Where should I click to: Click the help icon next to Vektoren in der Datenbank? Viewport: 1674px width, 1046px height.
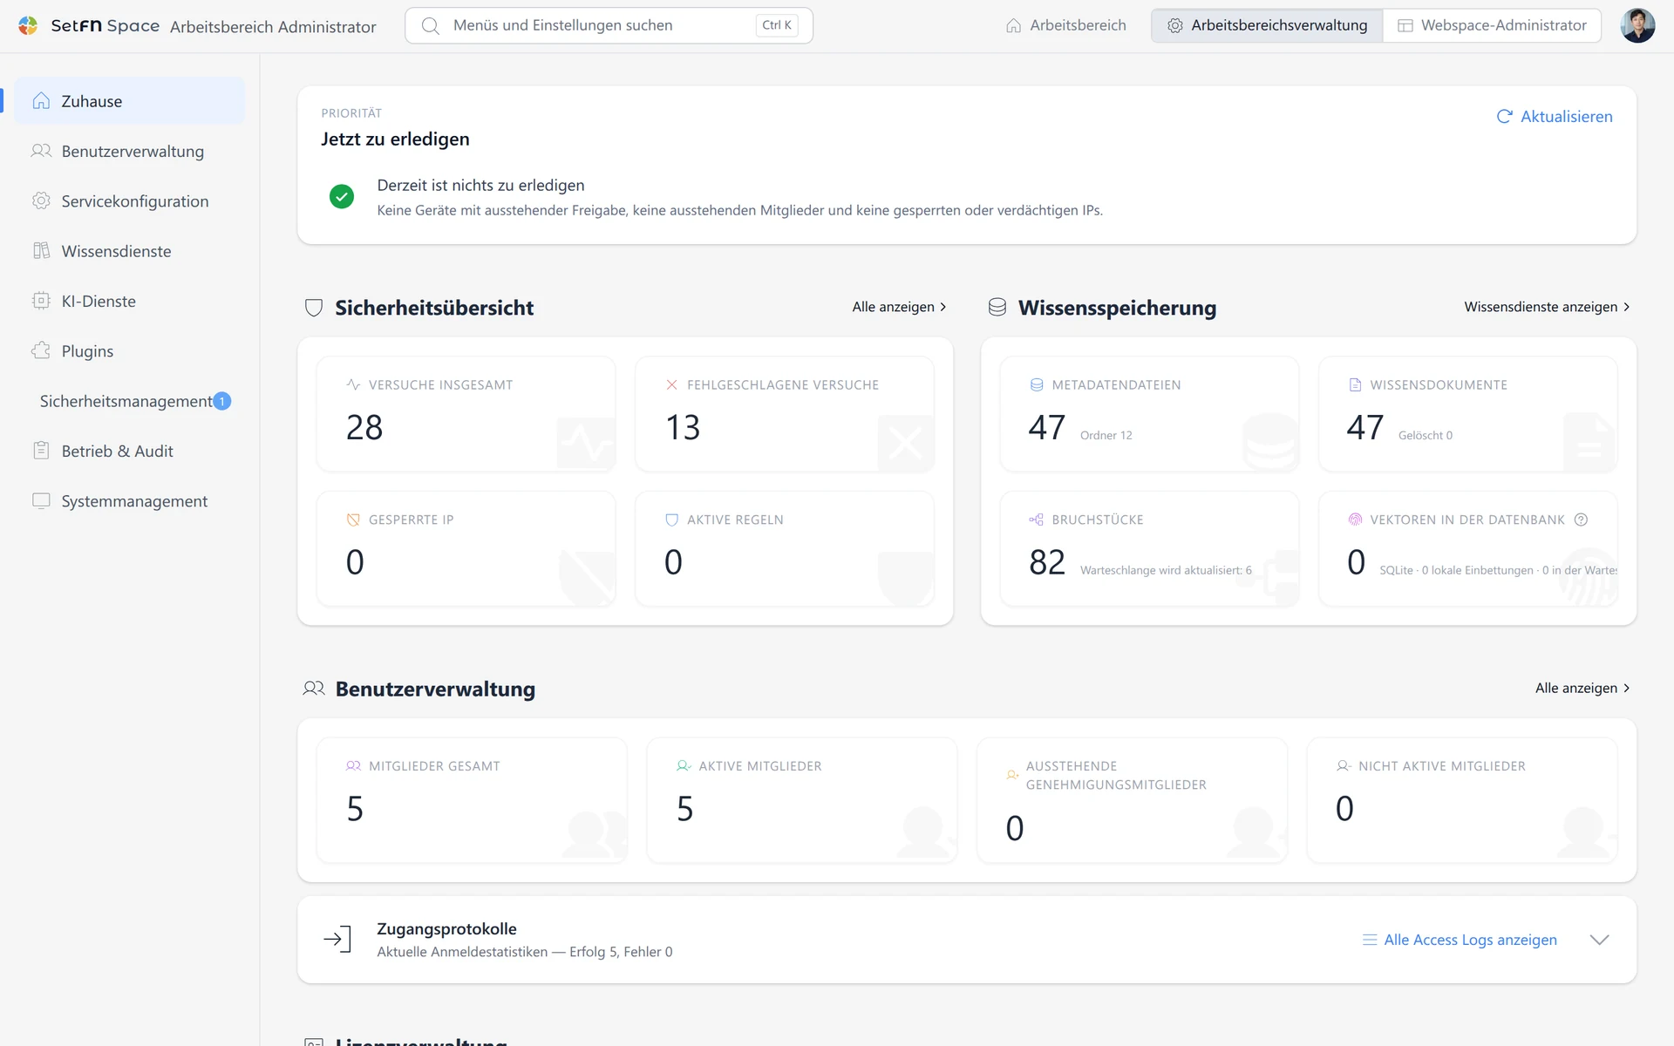coord(1581,520)
